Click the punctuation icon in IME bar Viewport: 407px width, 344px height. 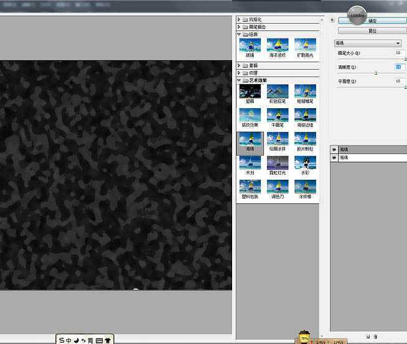tap(83, 340)
